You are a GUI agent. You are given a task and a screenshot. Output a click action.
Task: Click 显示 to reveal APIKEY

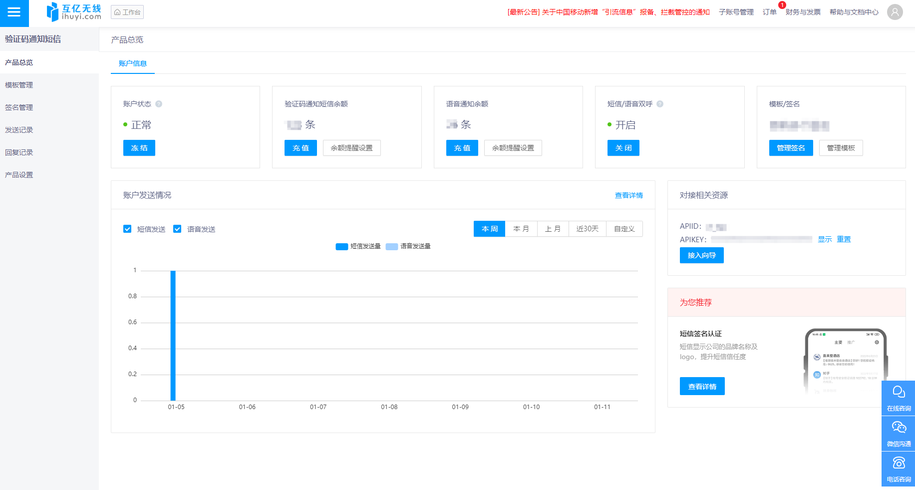(825, 239)
